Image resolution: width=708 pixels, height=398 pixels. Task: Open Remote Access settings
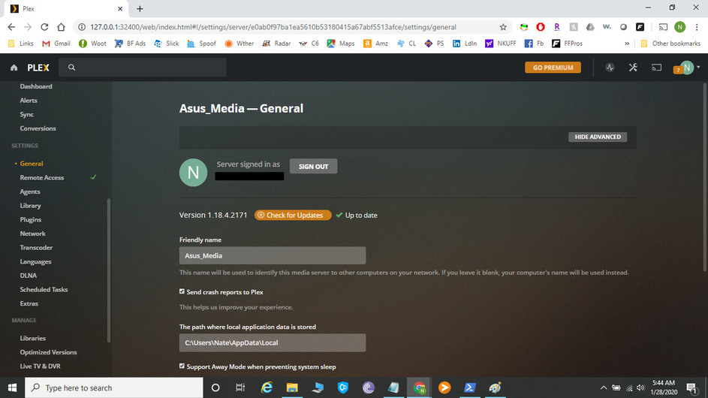tap(42, 177)
